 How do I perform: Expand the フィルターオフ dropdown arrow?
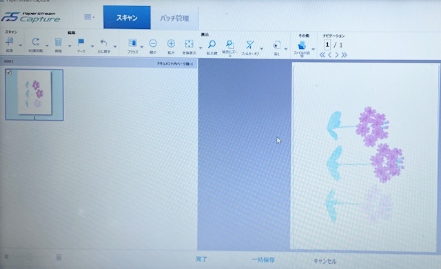tap(262, 48)
